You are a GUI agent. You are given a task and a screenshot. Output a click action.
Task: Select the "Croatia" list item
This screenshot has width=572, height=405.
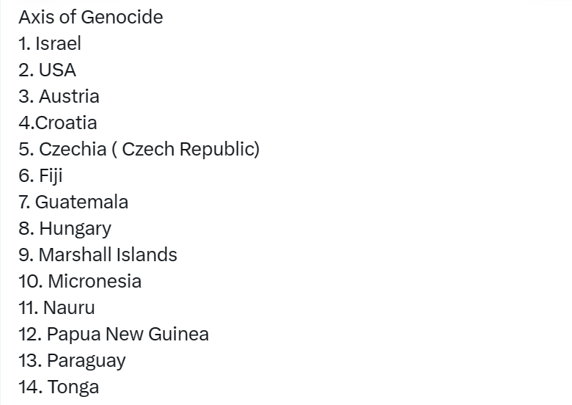[66, 123]
